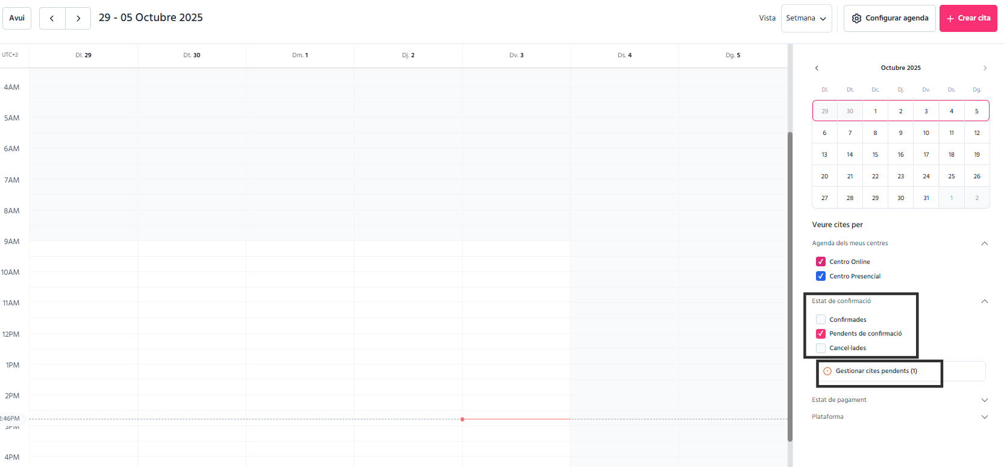Viewport: 1004px width, 467px height.
Task: Select the Dt. 30 column header
Action: (x=192, y=55)
